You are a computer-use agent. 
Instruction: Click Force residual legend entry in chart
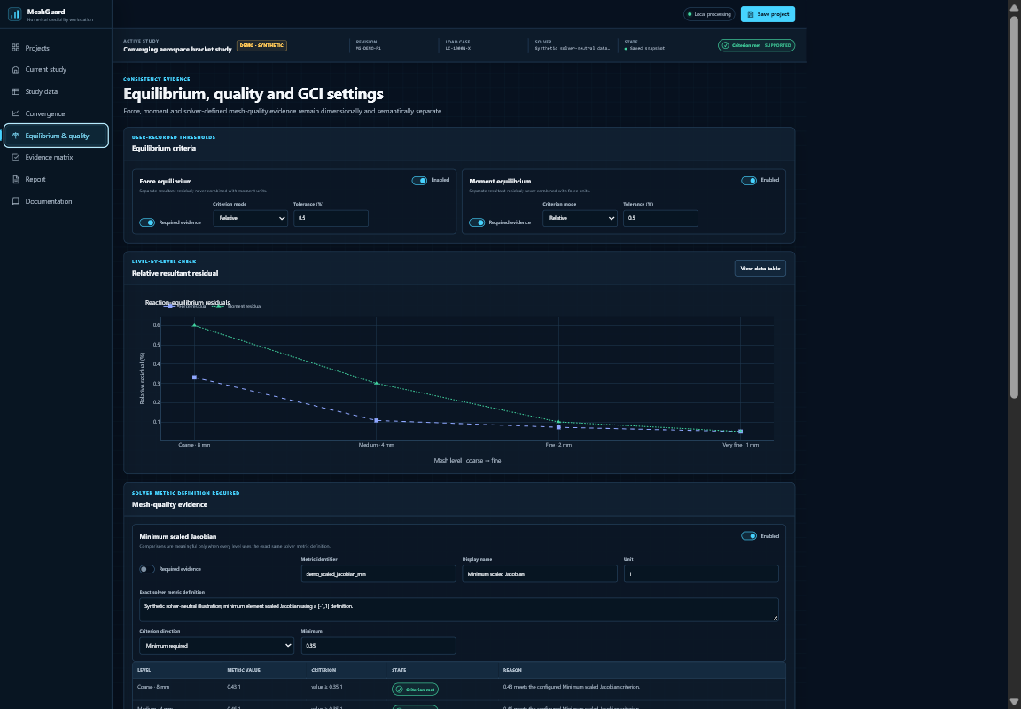(x=185, y=306)
